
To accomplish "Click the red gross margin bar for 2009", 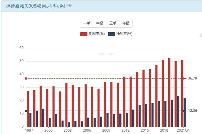I will (x=105, y=104).
